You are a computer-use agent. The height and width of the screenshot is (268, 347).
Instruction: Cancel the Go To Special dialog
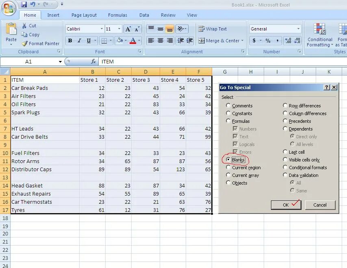point(320,205)
